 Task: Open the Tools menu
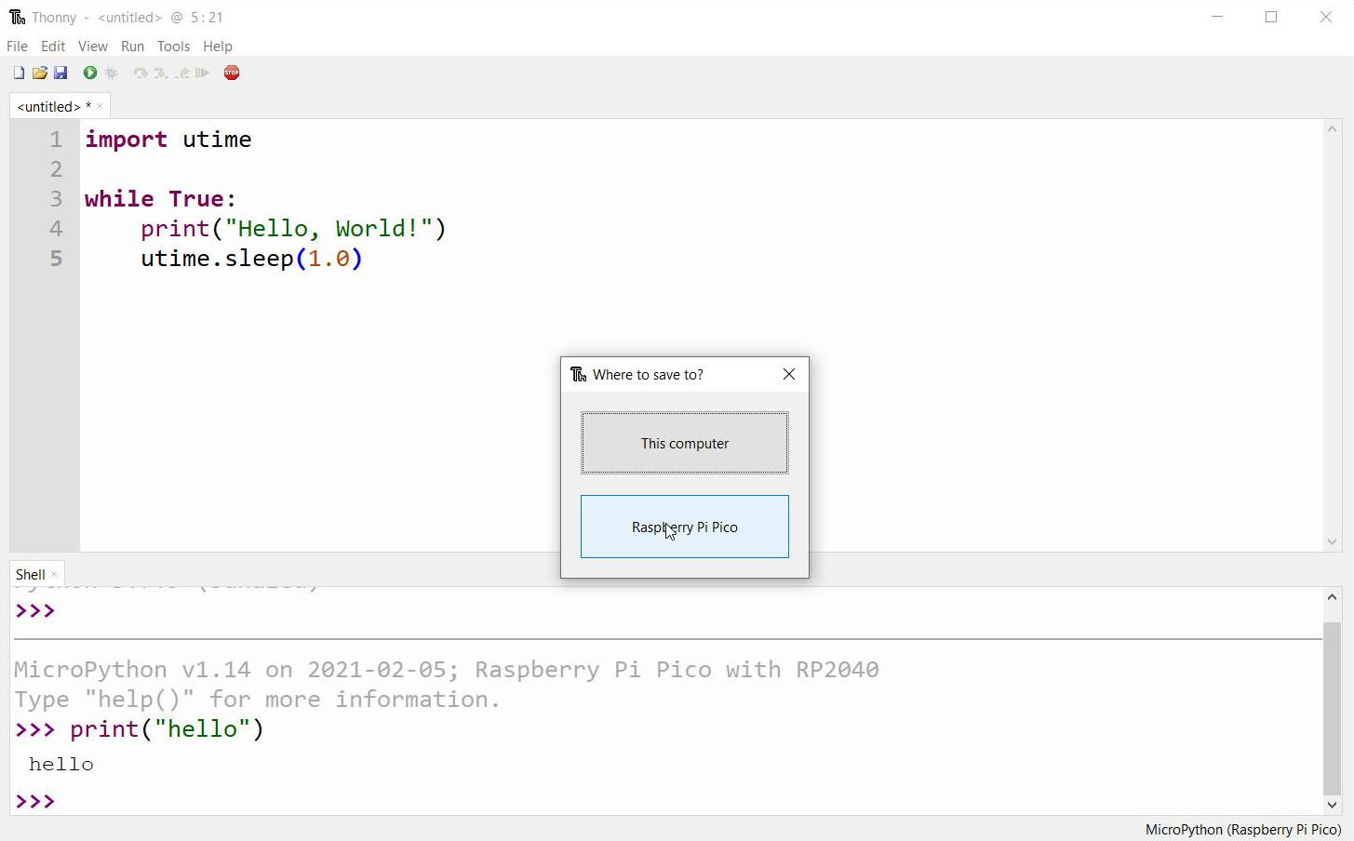tap(173, 46)
